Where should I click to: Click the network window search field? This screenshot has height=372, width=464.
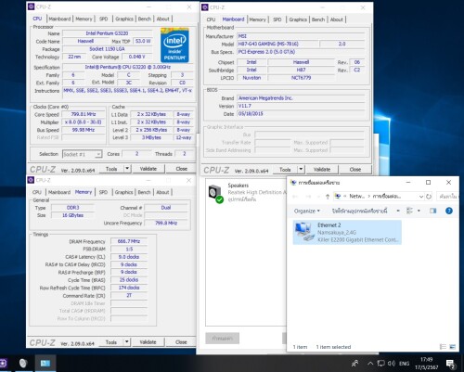pos(447,197)
